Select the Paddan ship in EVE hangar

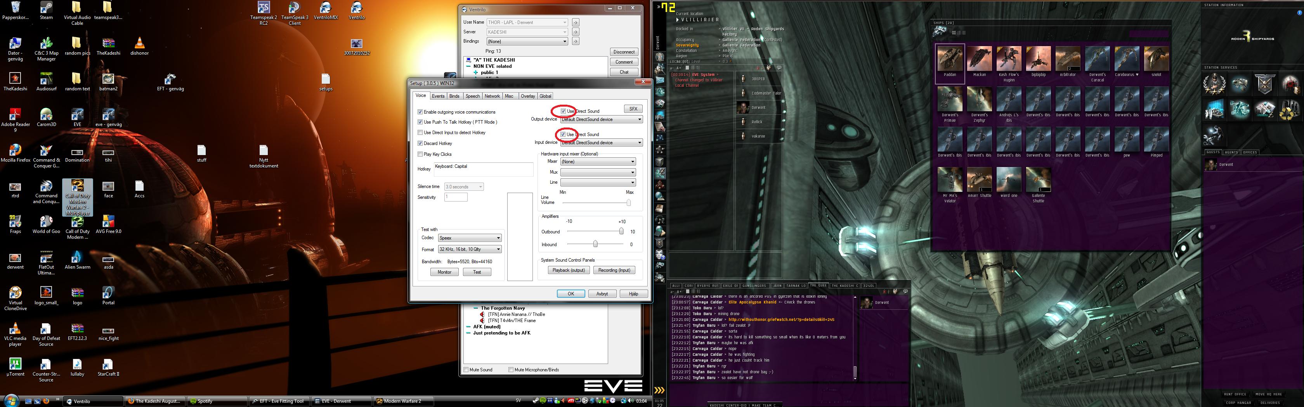tap(950, 63)
